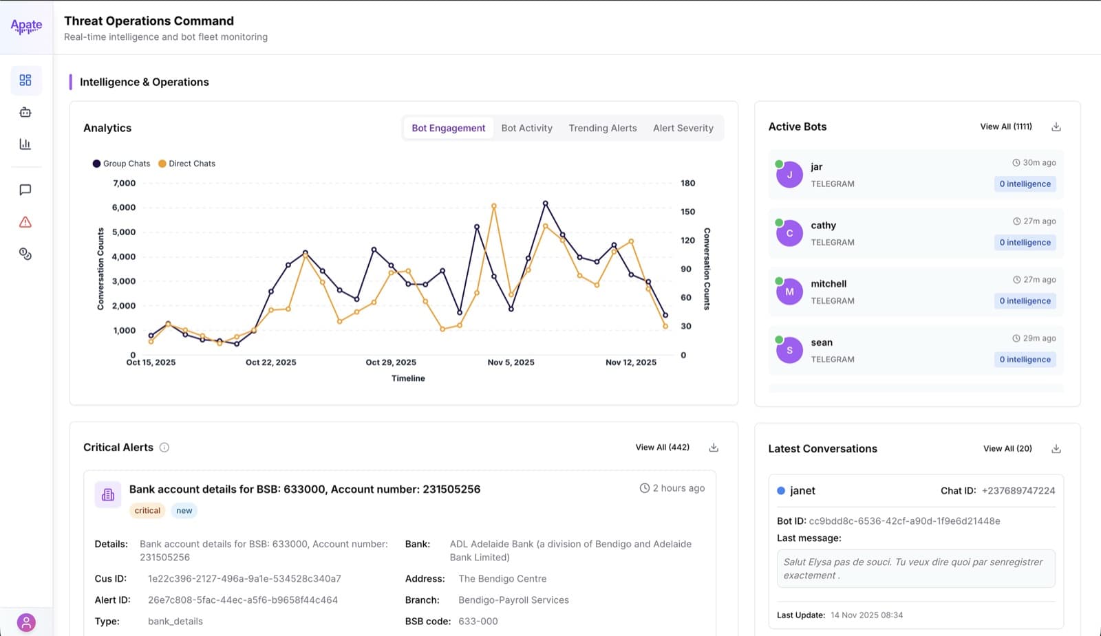Download the Critical Alerts list
1101x636 pixels.
tap(714, 448)
